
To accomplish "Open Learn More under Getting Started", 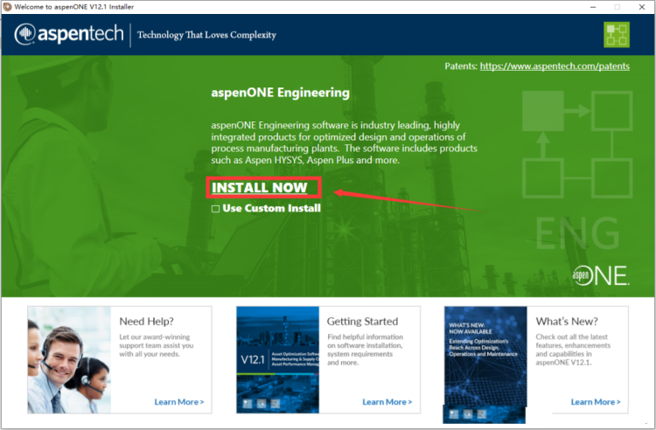I will (387, 401).
